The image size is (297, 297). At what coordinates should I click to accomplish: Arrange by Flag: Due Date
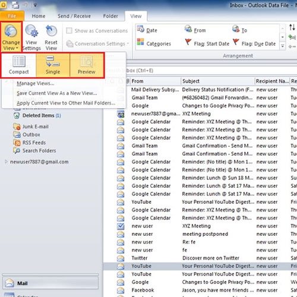pyautogui.click(x=254, y=43)
